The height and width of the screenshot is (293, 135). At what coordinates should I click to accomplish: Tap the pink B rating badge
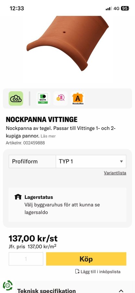pyautogui.click(x=60, y=98)
